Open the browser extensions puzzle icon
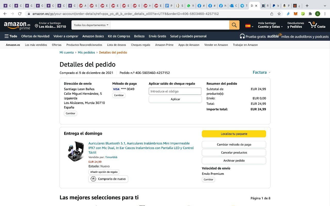Screen dimensions: 330x206 (x=310, y=14)
